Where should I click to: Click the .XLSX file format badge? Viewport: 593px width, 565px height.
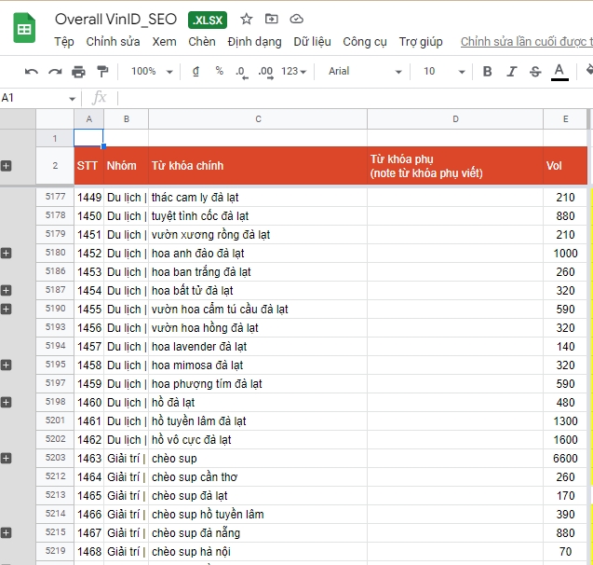pos(208,20)
